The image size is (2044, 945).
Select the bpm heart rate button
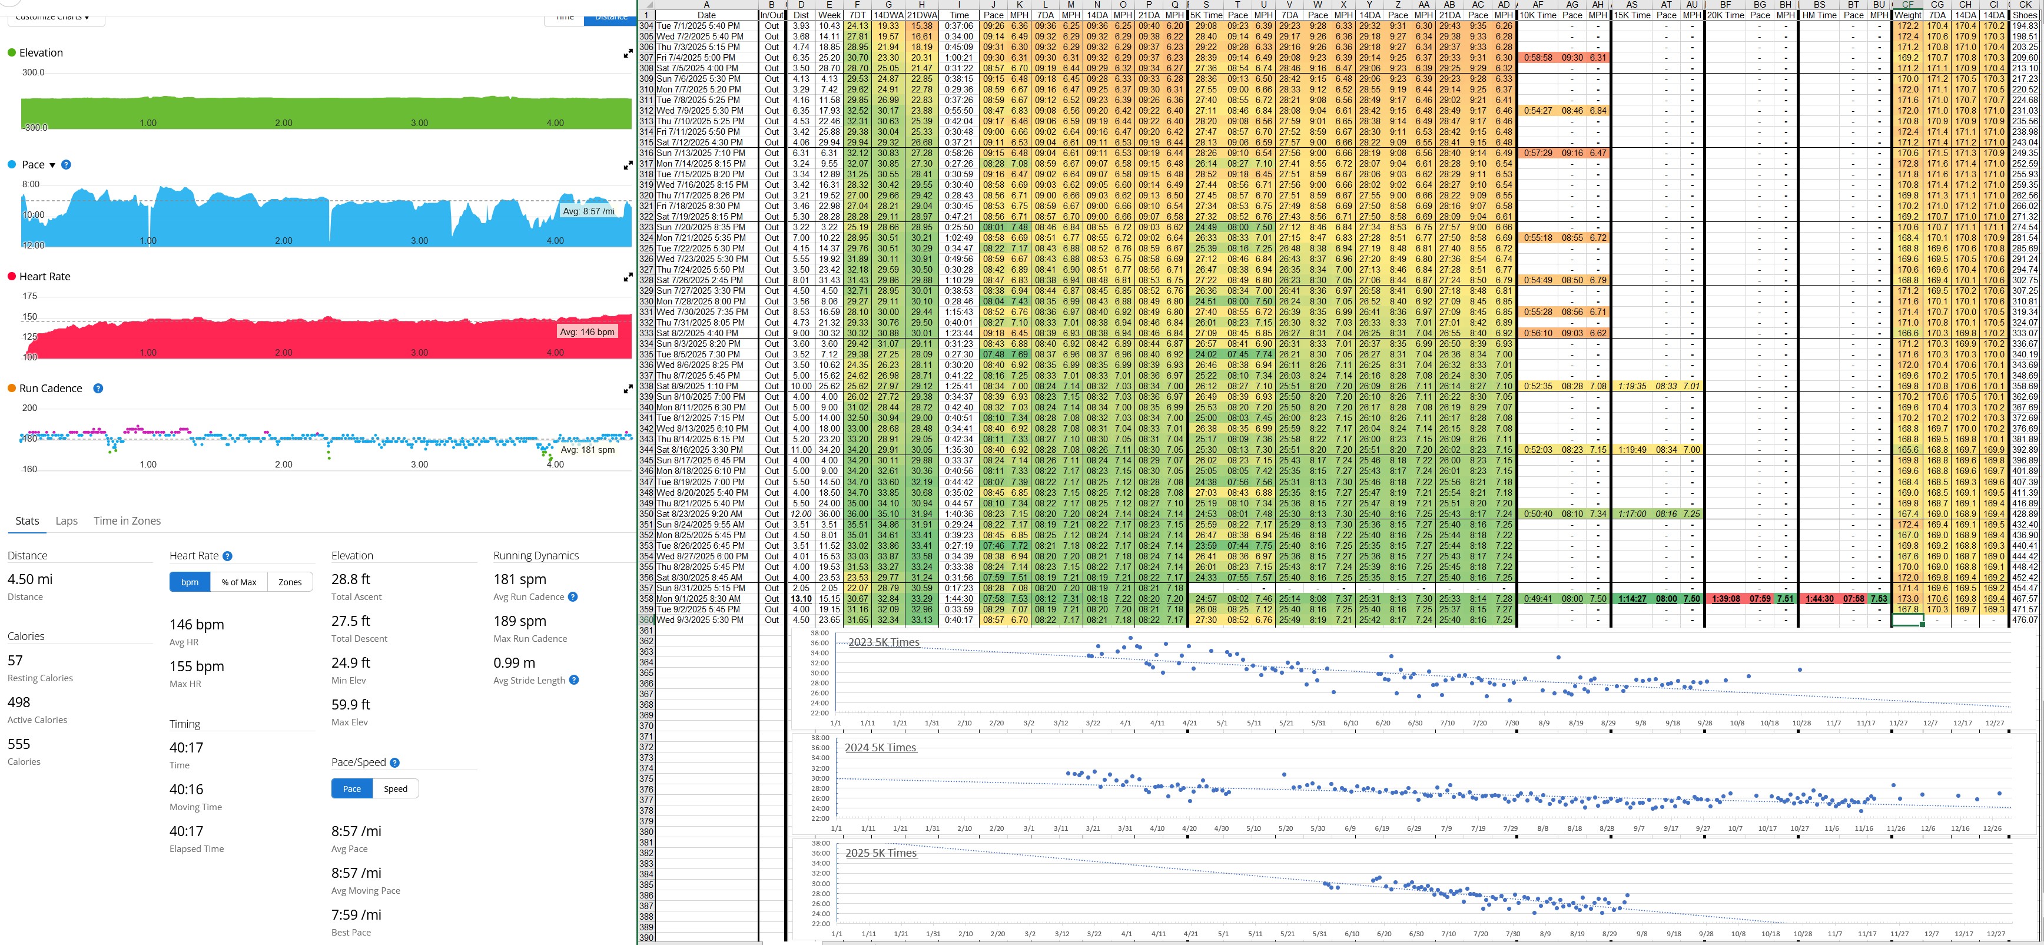pos(190,582)
